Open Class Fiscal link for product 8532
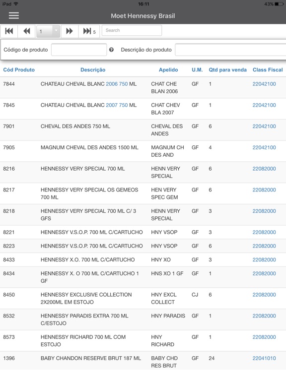The height and width of the screenshot is (381, 286). pyautogui.click(x=264, y=316)
